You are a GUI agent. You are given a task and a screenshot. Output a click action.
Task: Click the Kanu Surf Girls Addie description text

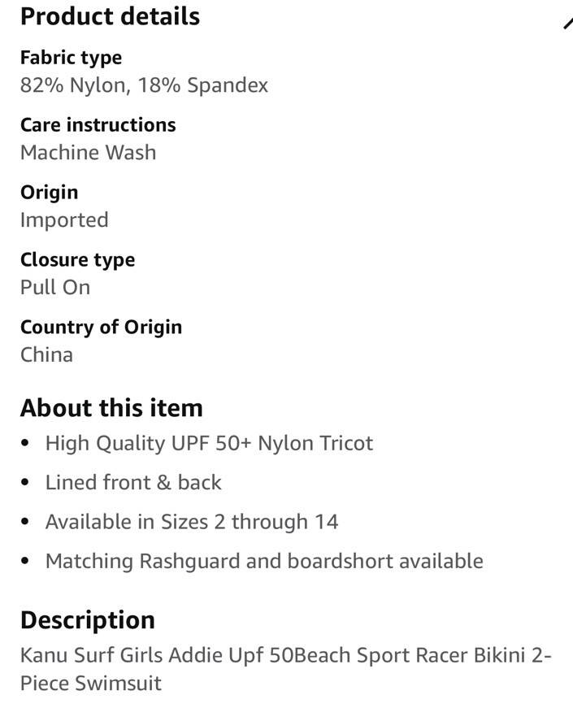tap(286, 655)
